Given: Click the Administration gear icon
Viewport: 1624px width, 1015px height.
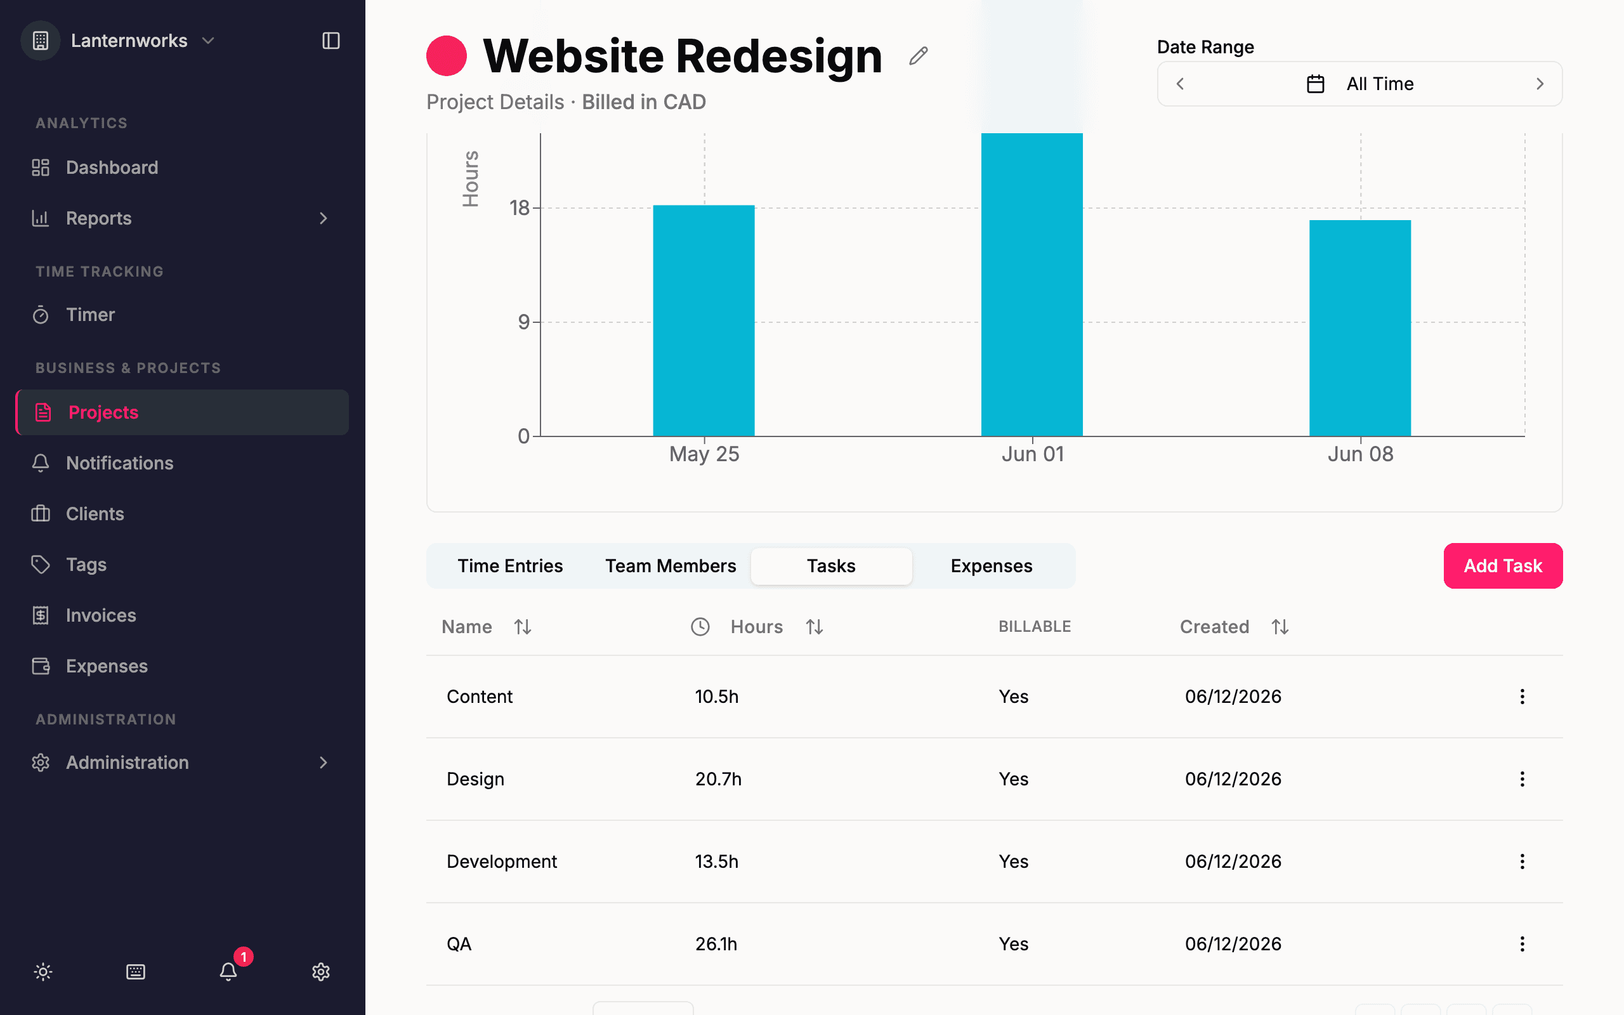Looking at the screenshot, I should pyautogui.click(x=41, y=763).
